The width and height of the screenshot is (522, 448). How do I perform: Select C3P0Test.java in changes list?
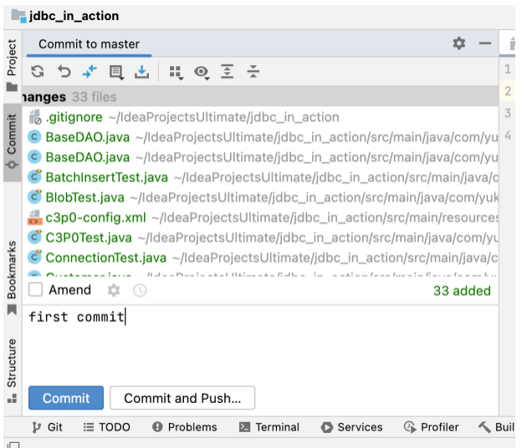260,237
